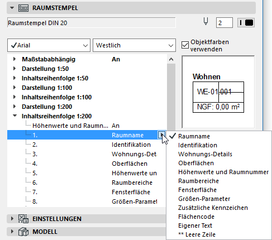Click the Raumstempel panel icon
Screen dimensions: 272x240
[x=23, y=8]
